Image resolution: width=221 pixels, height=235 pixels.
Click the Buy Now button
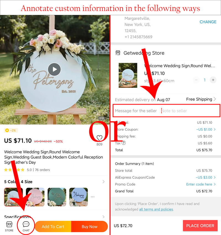90,226
